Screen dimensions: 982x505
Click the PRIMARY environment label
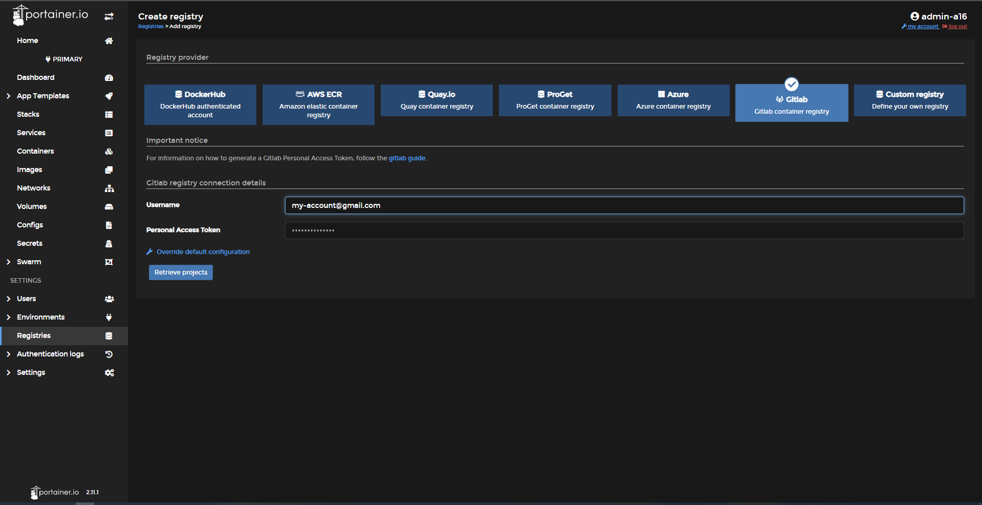pos(64,59)
